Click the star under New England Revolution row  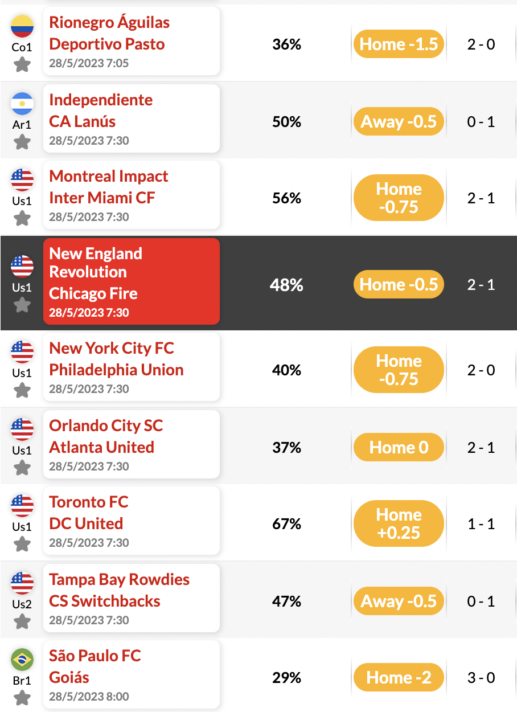tap(22, 305)
